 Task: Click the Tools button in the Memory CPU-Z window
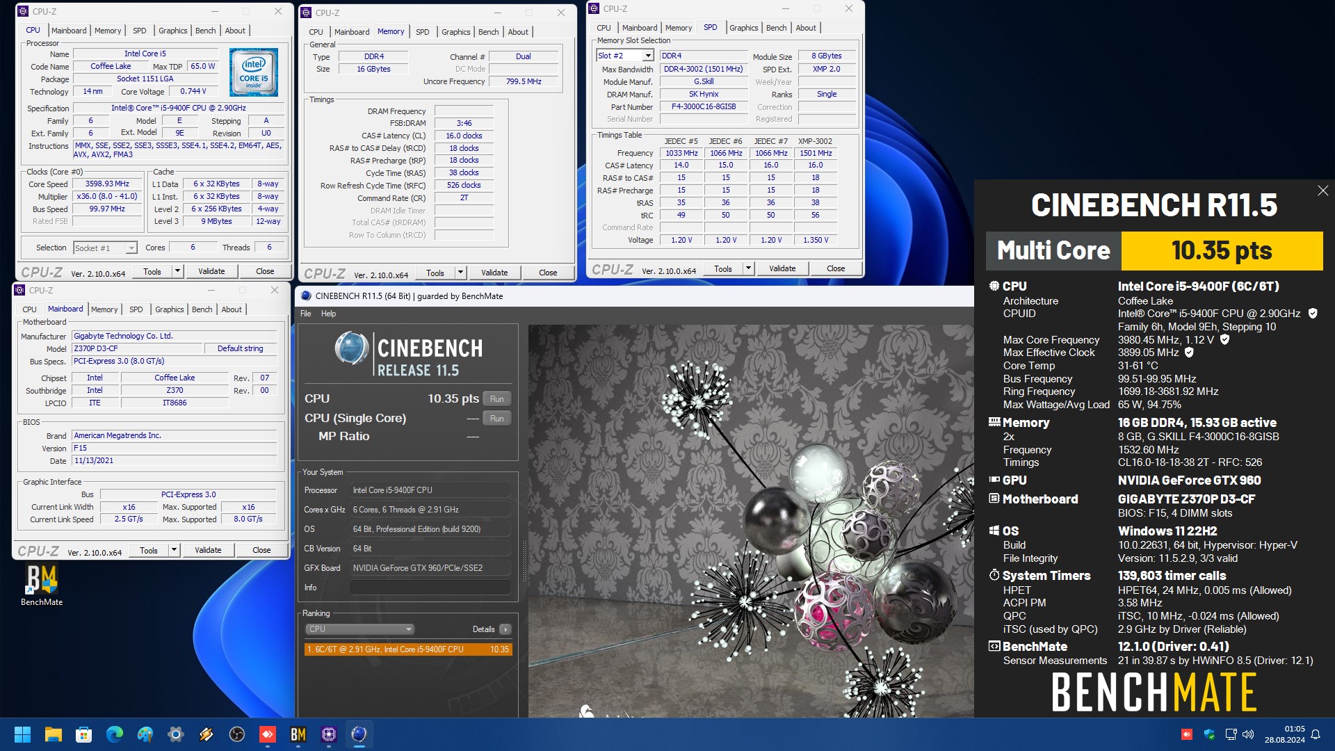coord(435,273)
